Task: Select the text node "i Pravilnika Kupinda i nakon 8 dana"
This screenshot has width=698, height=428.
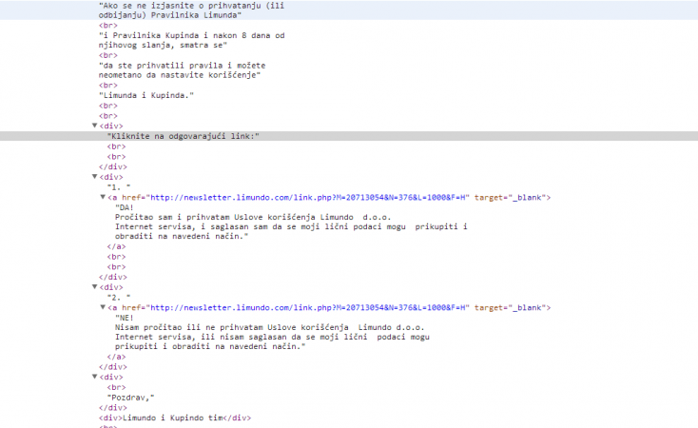Action: point(191,40)
